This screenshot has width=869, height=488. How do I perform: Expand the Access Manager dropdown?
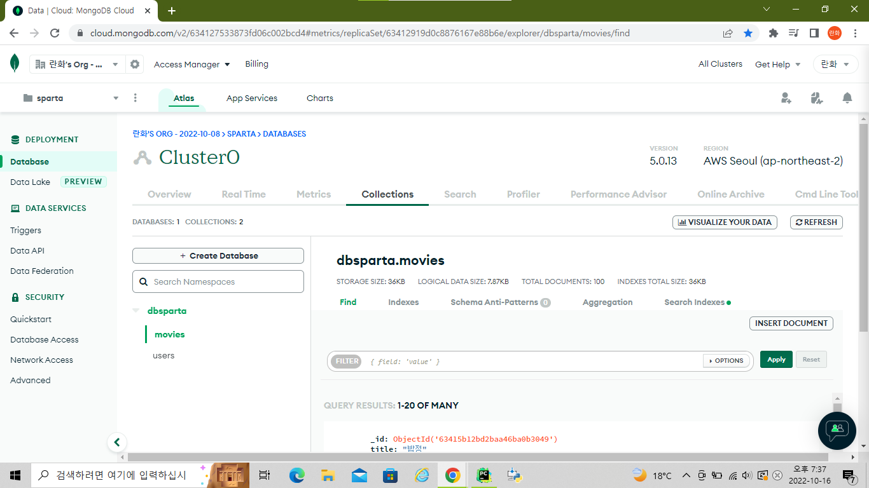click(192, 64)
